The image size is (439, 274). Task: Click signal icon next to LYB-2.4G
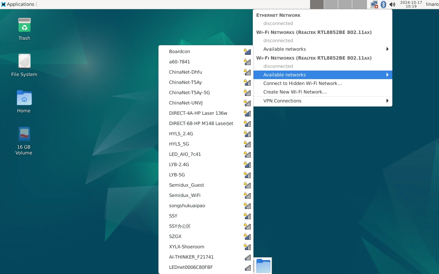(247, 164)
